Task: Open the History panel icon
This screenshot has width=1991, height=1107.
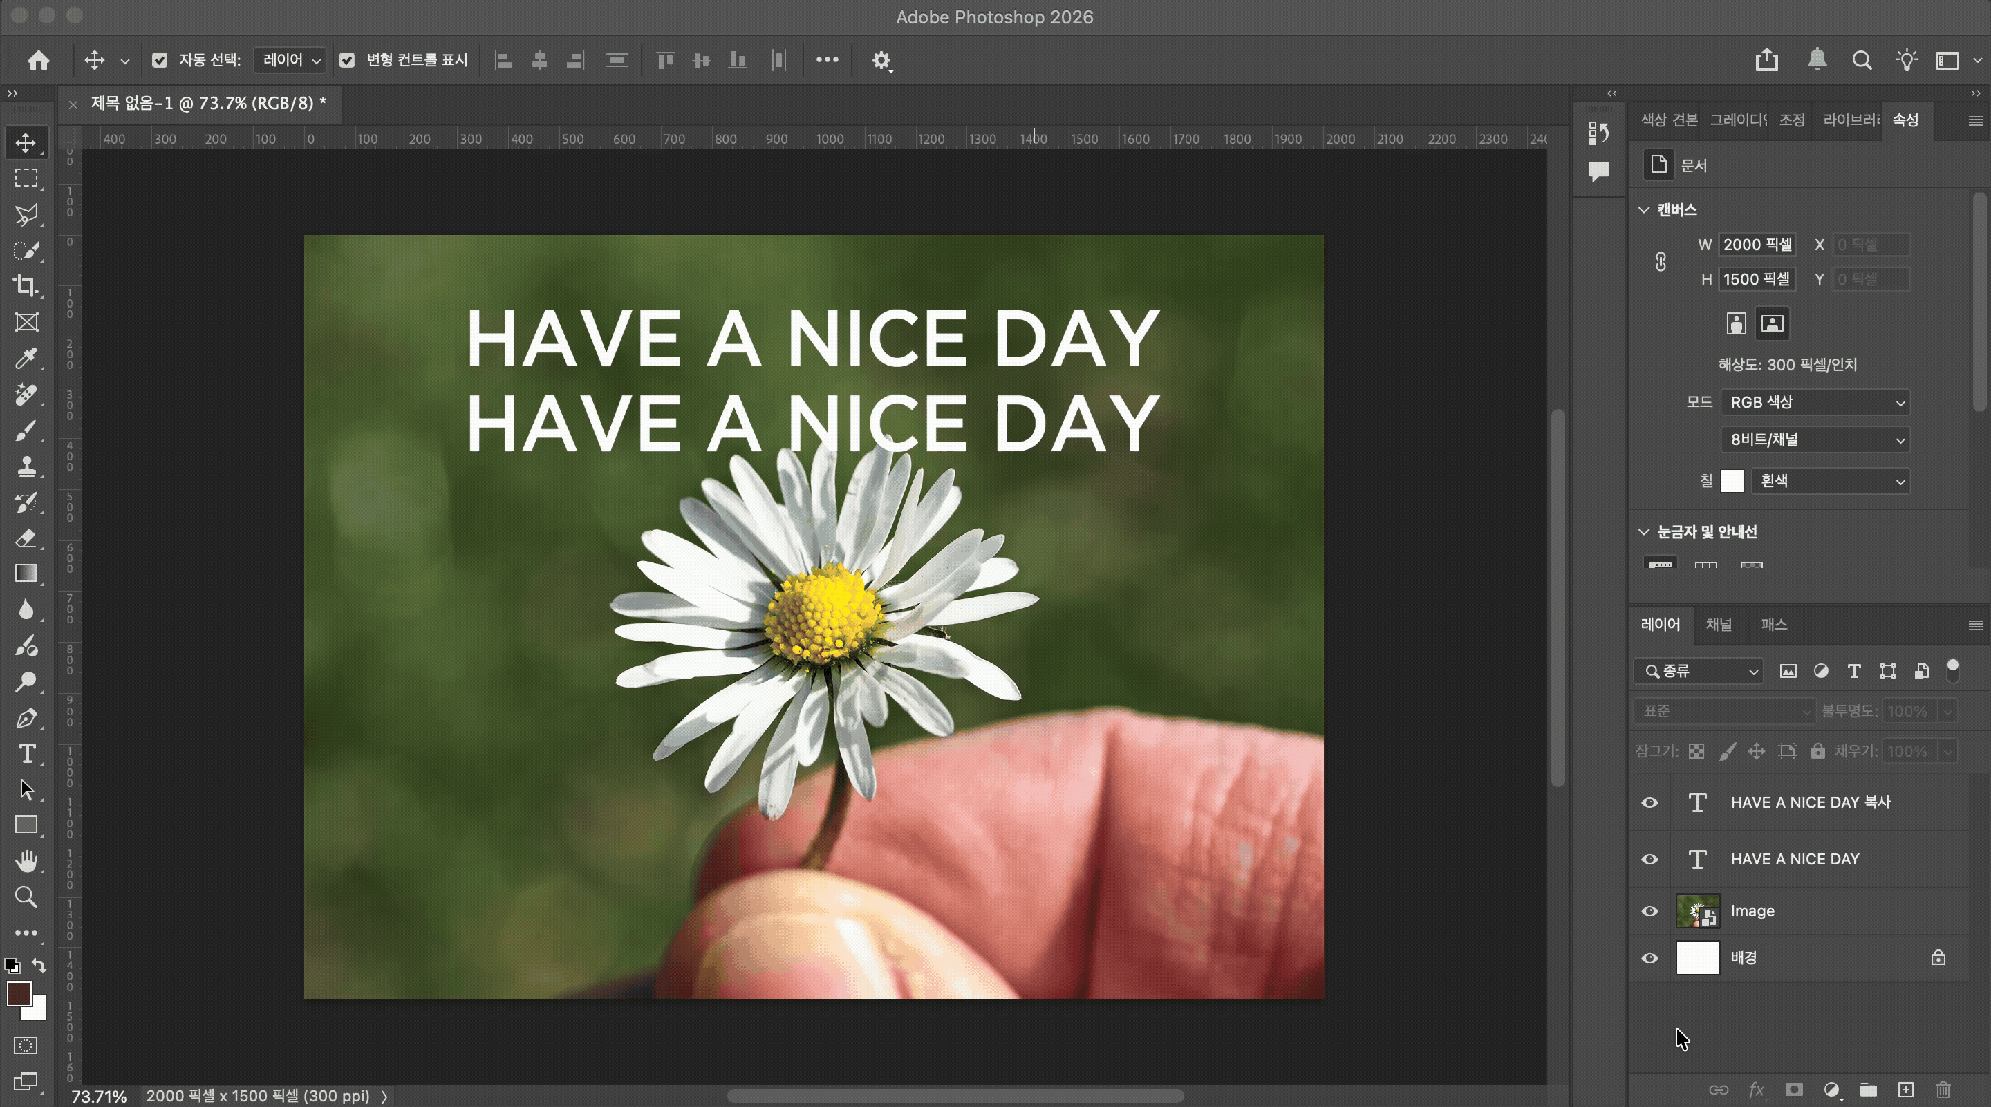Action: (1598, 133)
